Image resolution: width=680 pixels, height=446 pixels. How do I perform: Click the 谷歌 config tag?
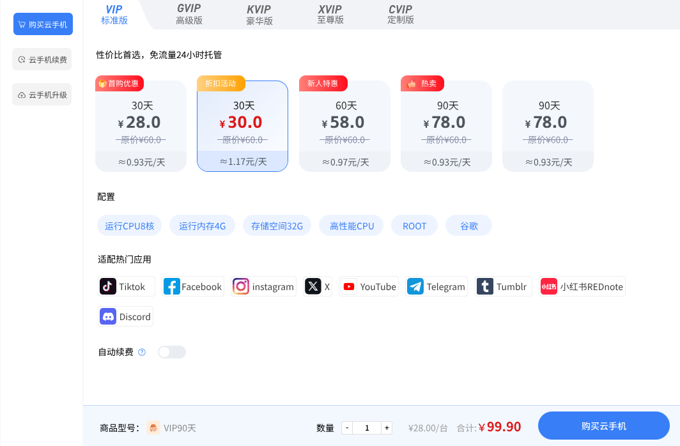[x=469, y=226]
